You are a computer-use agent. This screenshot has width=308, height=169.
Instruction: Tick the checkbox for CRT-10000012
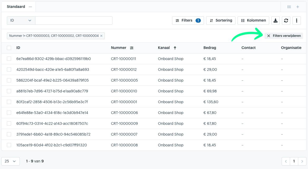[x=9, y=69]
